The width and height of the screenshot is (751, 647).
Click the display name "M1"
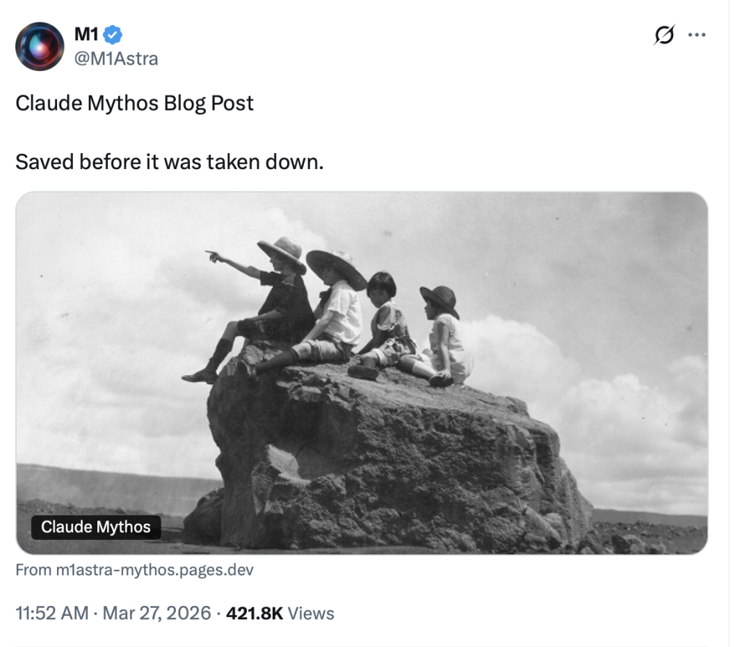click(86, 33)
